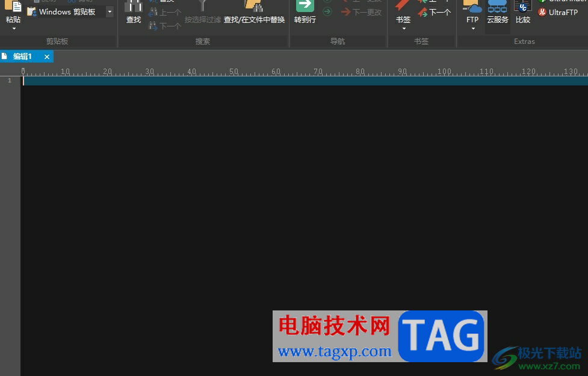This screenshot has height=376, width=588.
Task: Click the ruler at column 50
Action: (234, 72)
